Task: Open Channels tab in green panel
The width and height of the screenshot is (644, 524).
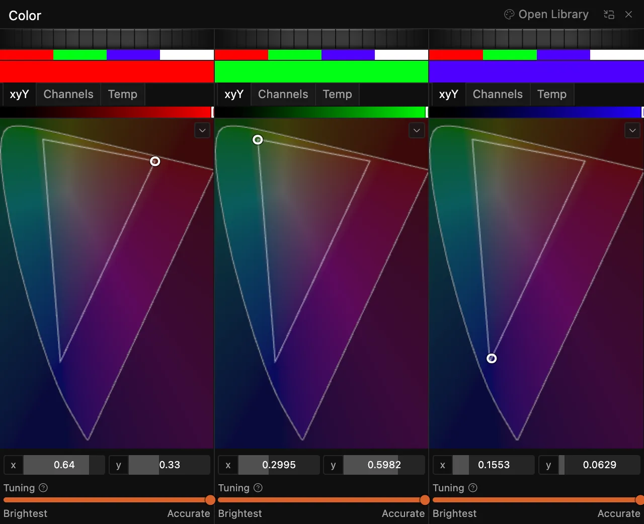Action: [x=283, y=95]
